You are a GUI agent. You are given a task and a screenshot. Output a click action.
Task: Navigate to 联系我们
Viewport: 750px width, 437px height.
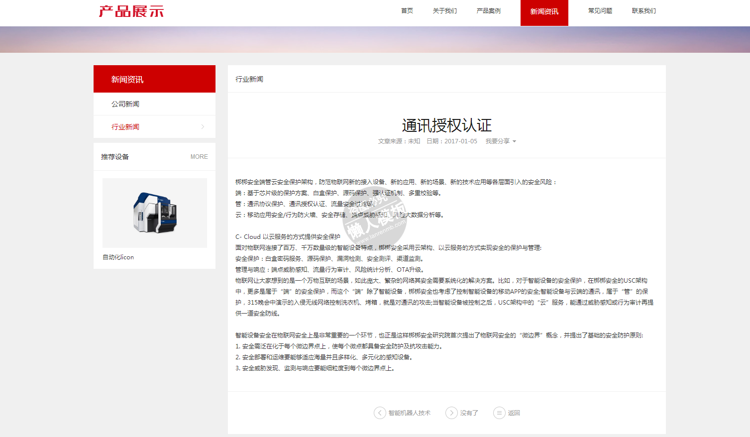click(x=643, y=11)
